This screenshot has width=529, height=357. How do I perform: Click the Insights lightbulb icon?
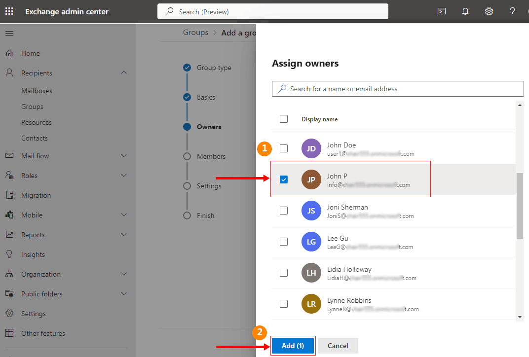[9, 254]
